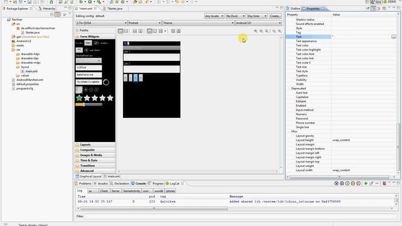The image size is (402, 226).
Task: Open the Any locale dropdown
Action: coord(214,16)
